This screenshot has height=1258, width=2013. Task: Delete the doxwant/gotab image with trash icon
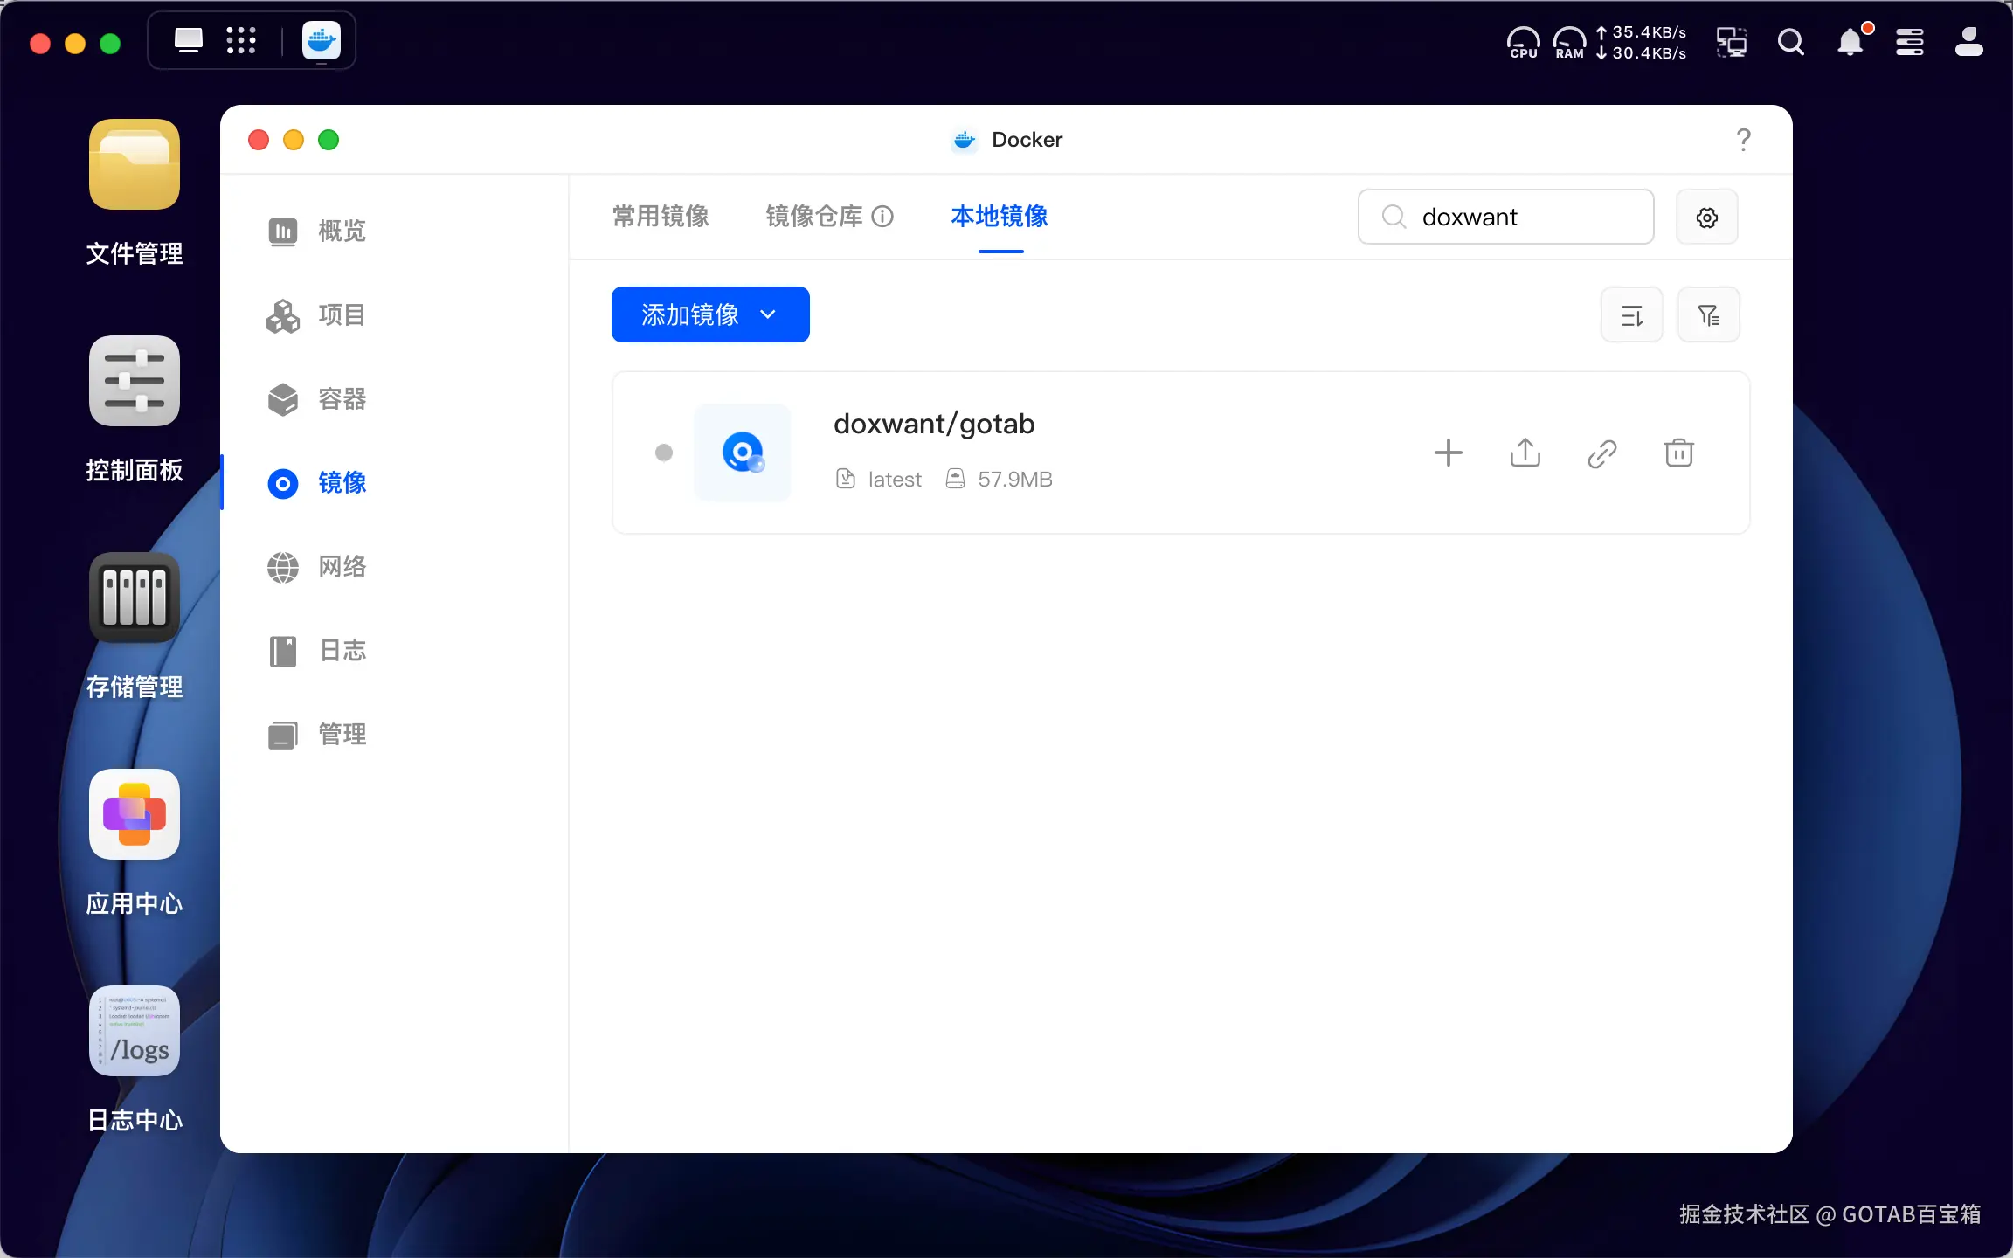(x=1678, y=453)
